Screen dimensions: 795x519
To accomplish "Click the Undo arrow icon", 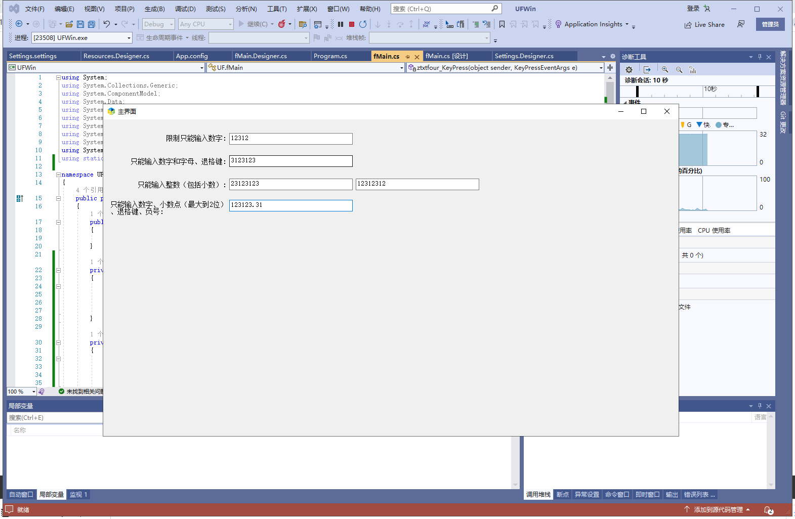I will pyautogui.click(x=106, y=24).
